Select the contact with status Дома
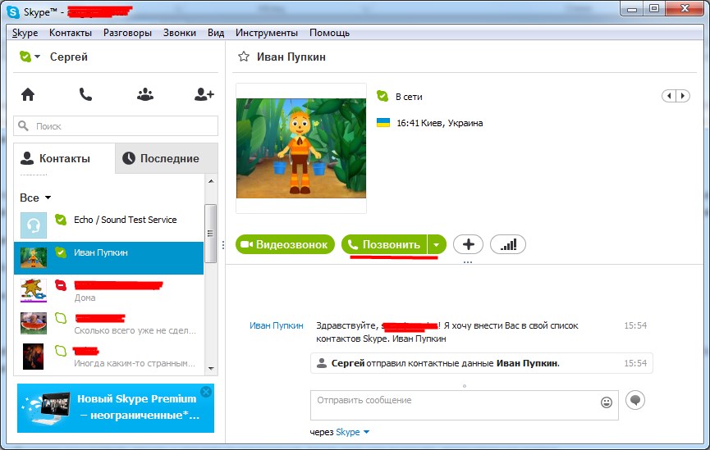 (x=108, y=291)
